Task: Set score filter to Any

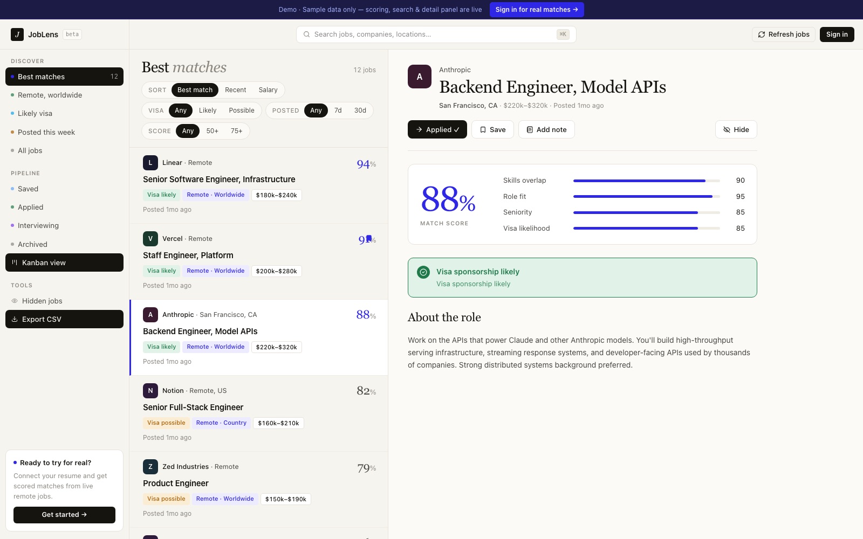Action: pos(188,131)
